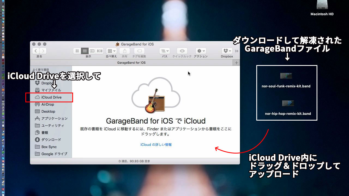
Task: Open the Path dropdown
Action: [165, 51]
